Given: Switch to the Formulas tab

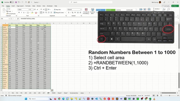Looking at the screenshot, I should [28, 6].
